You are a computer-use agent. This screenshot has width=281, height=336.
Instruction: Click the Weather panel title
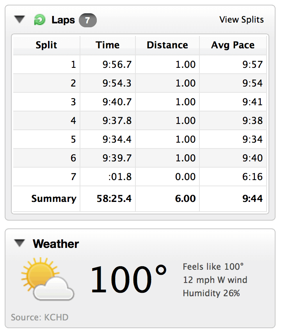click(x=56, y=244)
